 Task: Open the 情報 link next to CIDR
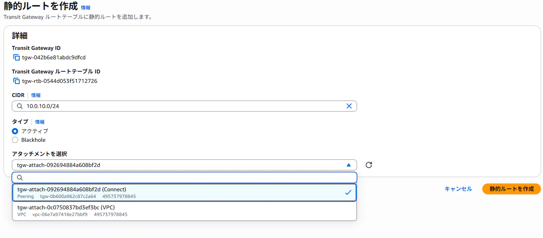(x=36, y=95)
